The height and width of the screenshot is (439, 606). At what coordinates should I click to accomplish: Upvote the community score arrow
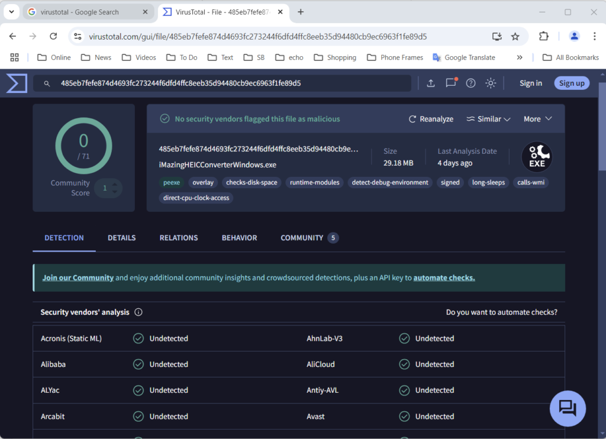click(x=115, y=183)
